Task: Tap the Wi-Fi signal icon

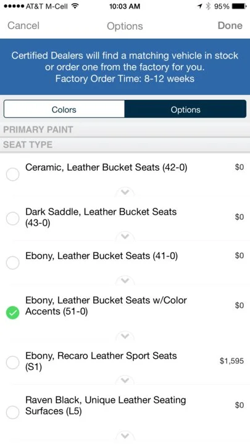Action: coord(75,6)
